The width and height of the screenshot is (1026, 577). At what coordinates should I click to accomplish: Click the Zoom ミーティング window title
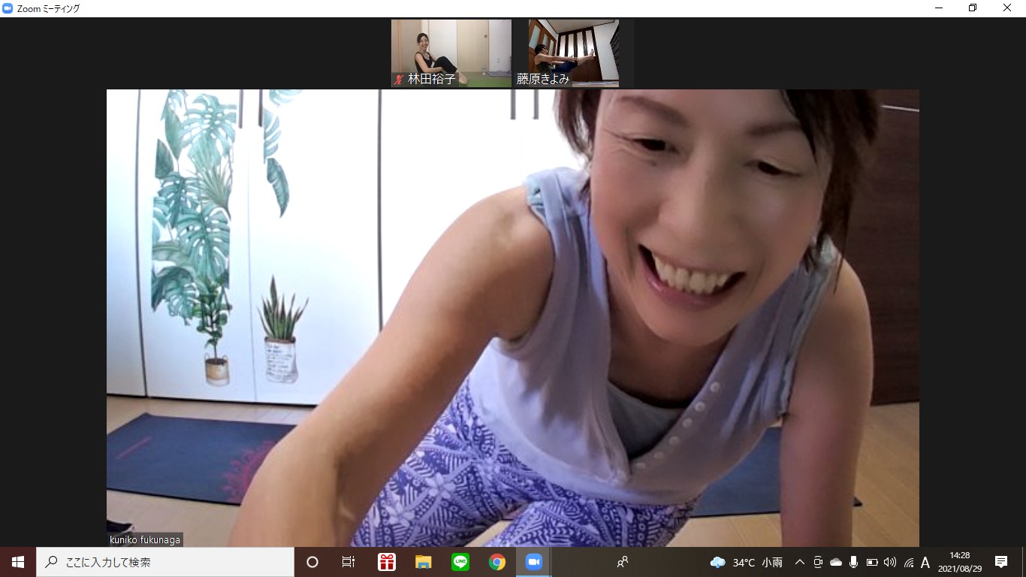(x=48, y=8)
